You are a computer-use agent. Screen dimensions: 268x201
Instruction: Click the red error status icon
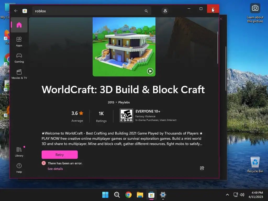[x=44, y=163]
